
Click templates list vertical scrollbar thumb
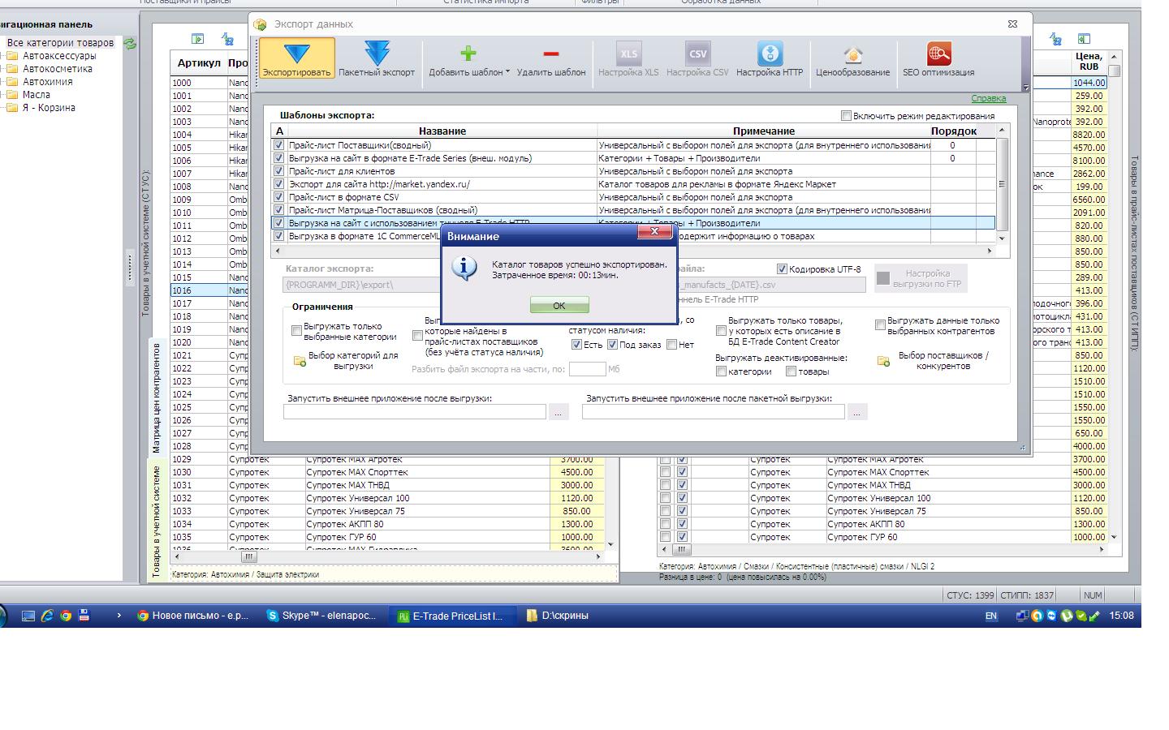point(1002,184)
